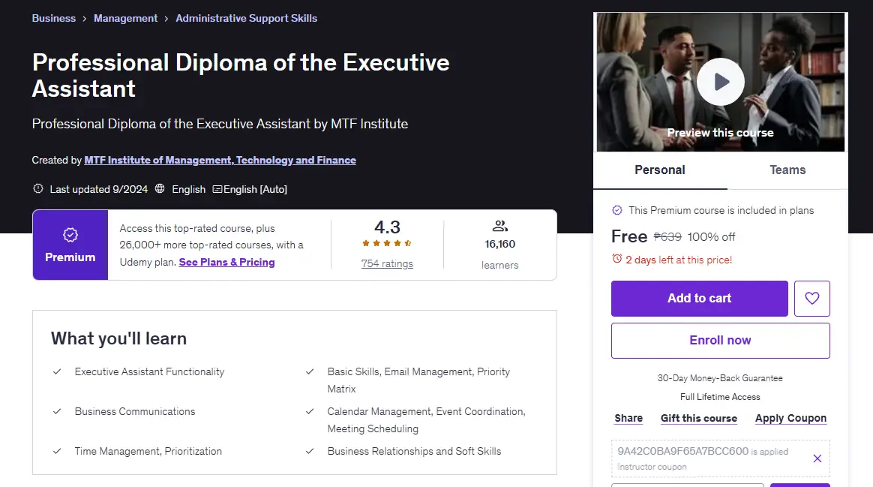Image resolution: width=873 pixels, height=487 pixels.
Task: Click the closed captions icon
Action: click(x=217, y=189)
